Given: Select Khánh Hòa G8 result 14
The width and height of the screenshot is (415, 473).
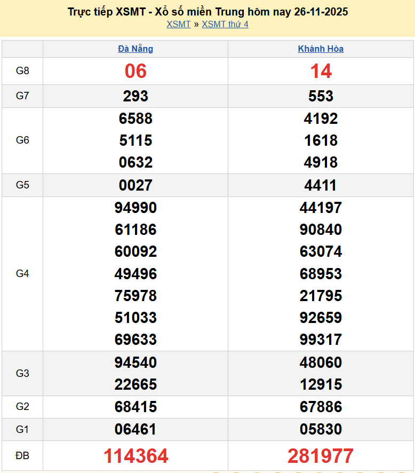Looking at the screenshot, I should (x=321, y=71).
